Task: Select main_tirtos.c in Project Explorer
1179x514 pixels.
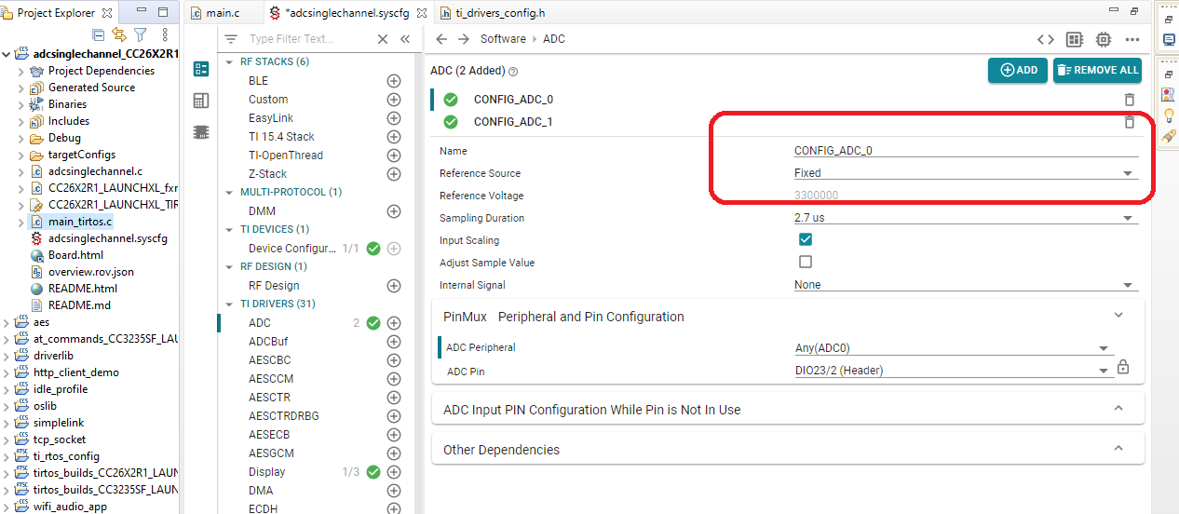Action: 80,222
